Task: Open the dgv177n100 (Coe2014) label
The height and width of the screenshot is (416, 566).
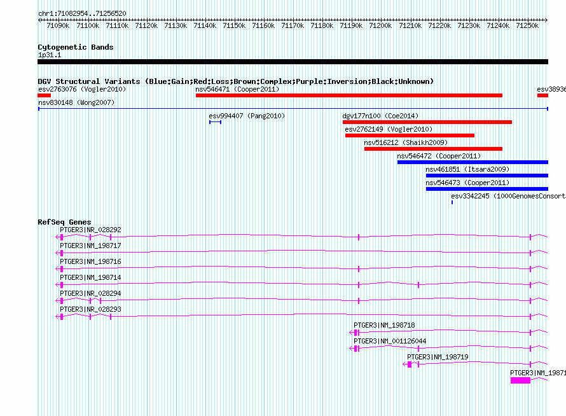Action: click(380, 116)
